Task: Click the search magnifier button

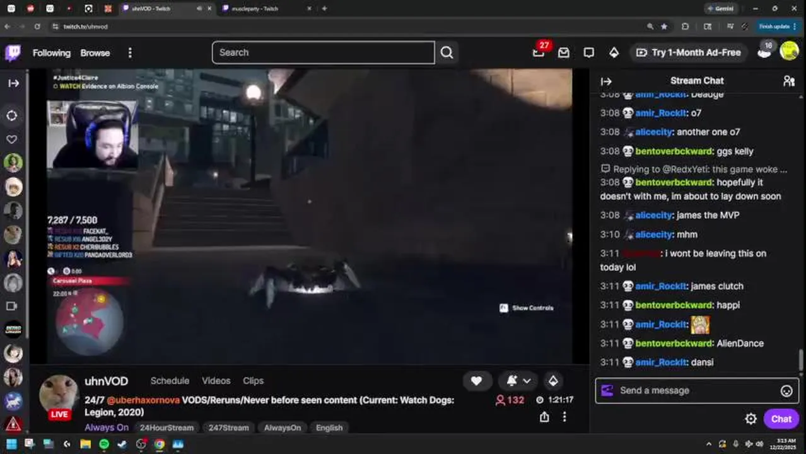Action: coord(447,52)
